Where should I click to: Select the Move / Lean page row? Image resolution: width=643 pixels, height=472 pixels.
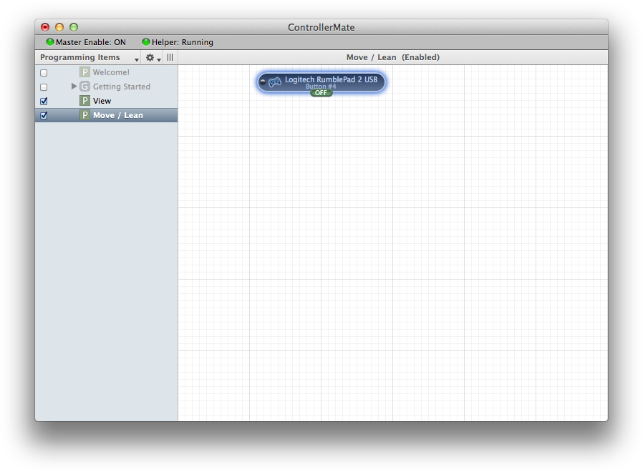pos(107,115)
